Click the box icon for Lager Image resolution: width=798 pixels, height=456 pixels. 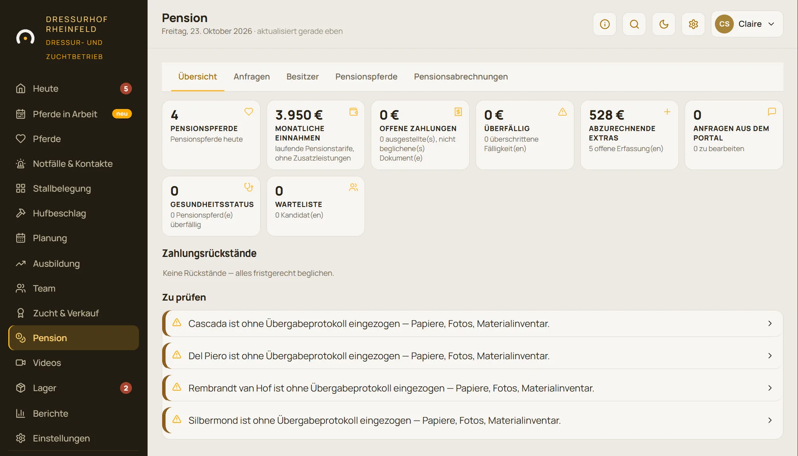(21, 388)
